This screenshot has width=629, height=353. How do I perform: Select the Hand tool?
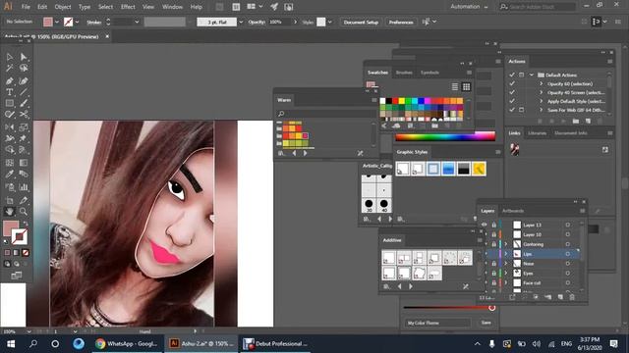coord(9,211)
